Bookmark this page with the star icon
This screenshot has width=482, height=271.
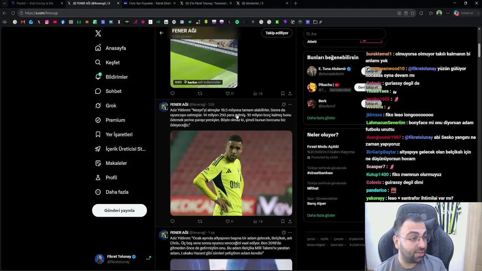pyautogui.click(x=413, y=13)
